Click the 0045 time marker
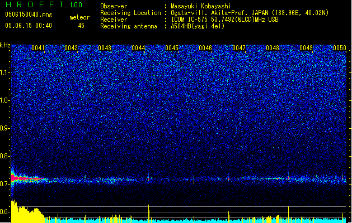352x223 pixels. click(172, 48)
